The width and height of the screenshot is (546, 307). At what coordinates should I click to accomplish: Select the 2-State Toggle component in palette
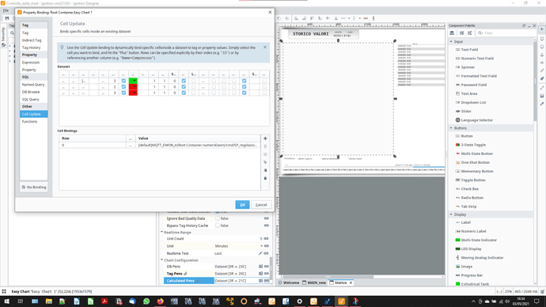(x=473, y=145)
